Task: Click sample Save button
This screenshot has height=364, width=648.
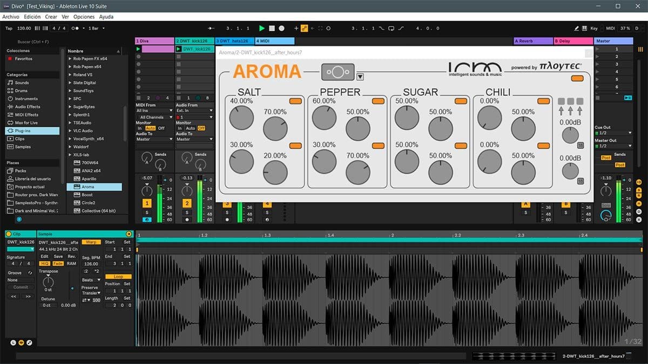Action: pyautogui.click(x=58, y=257)
